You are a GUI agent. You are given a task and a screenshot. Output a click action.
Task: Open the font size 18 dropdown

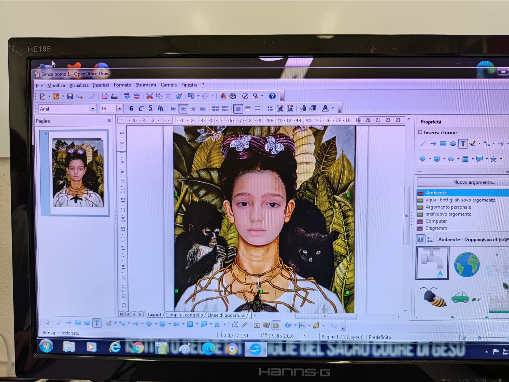pyautogui.click(x=120, y=109)
